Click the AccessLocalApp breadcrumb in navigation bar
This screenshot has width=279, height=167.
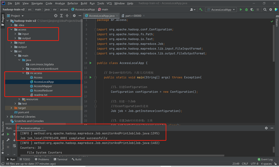pyautogui.click(x=83, y=10)
